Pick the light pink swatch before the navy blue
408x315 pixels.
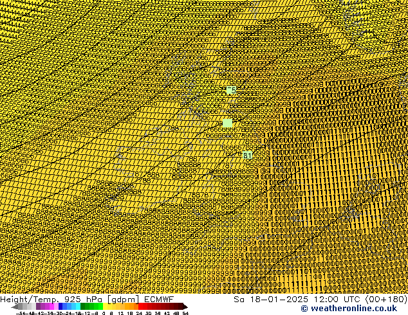tap(56, 307)
